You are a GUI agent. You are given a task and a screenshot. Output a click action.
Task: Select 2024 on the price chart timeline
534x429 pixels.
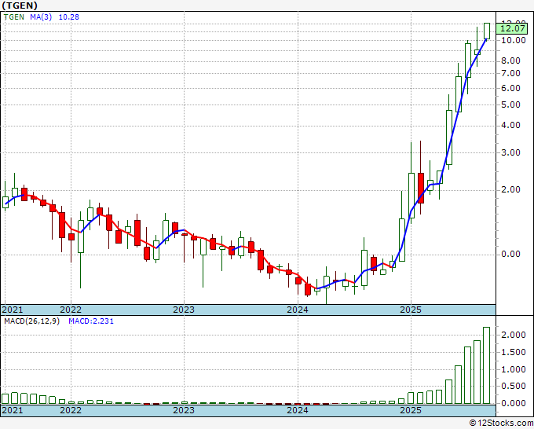tap(297, 310)
